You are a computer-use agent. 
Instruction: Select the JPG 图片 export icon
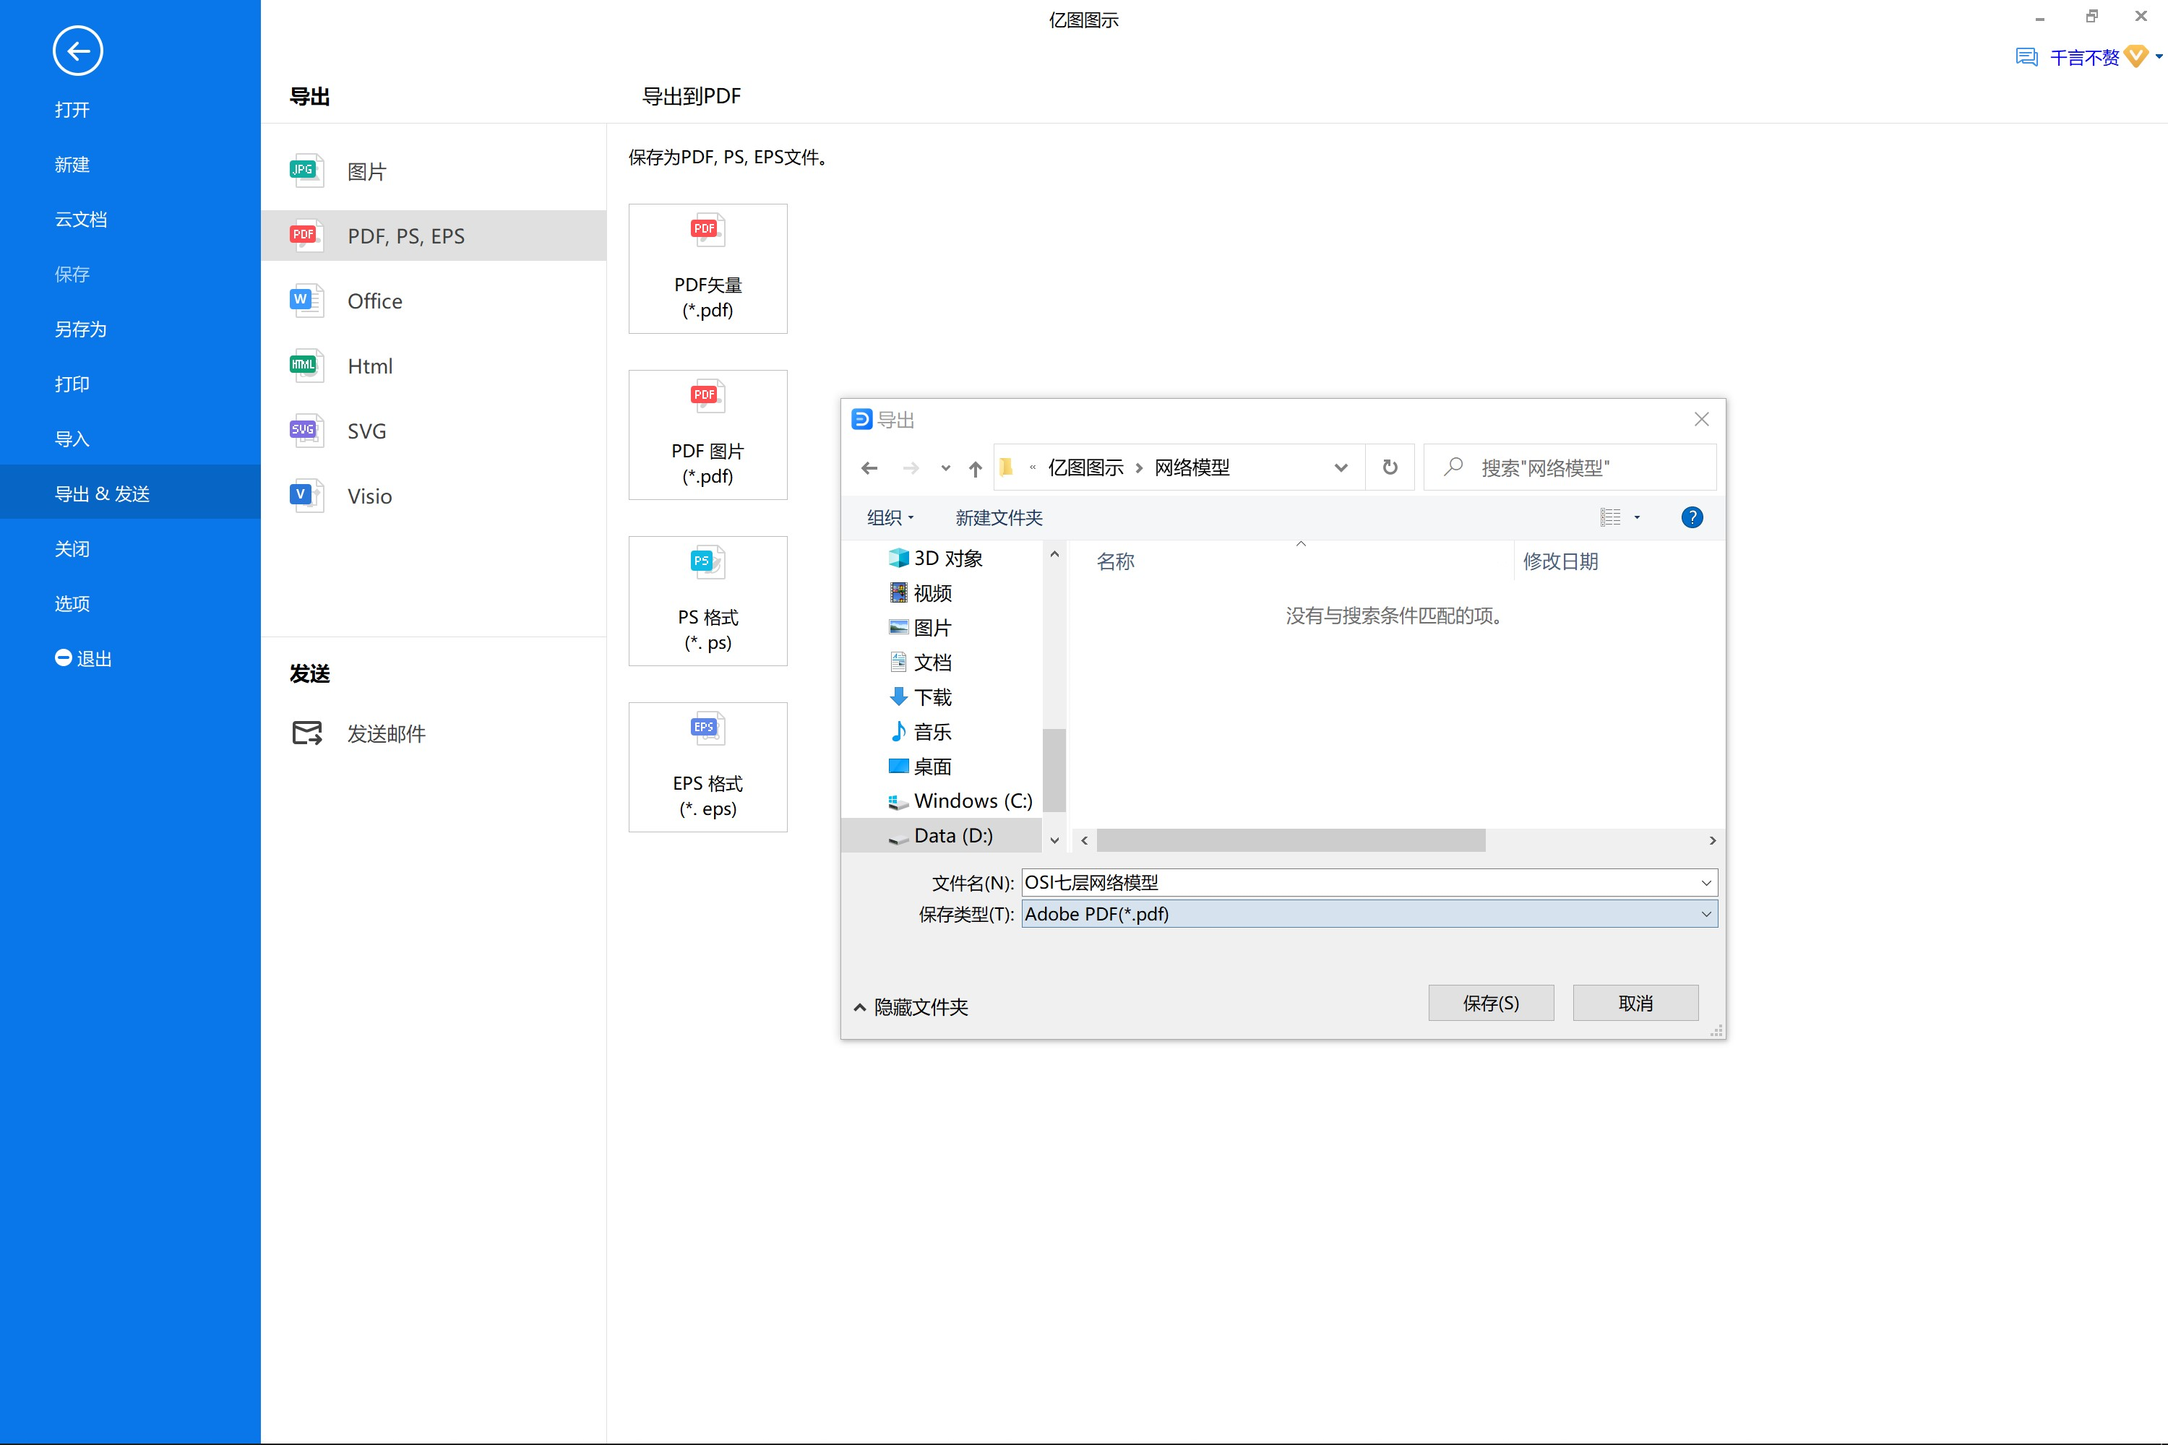[306, 171]
